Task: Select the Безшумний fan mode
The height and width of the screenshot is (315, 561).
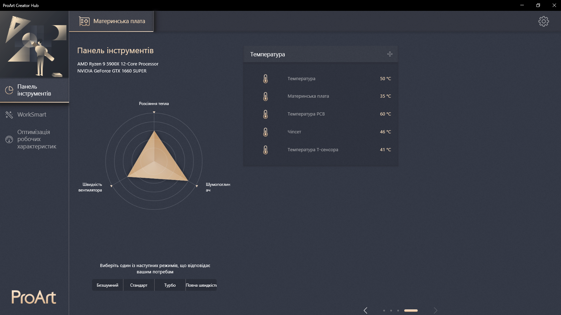Action: [107, 285]
